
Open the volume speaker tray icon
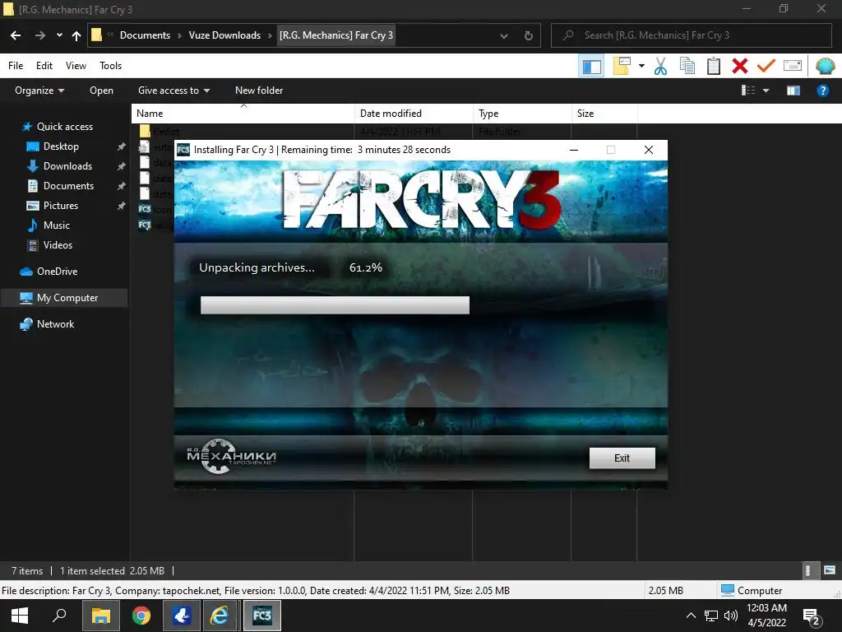(730, 616)
